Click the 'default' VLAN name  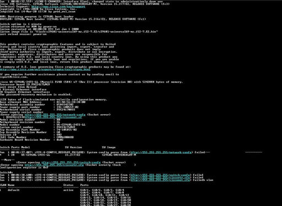(x=14, y=190)
